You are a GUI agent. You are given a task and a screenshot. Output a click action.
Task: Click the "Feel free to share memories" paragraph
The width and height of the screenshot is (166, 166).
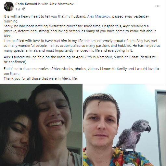pyautogui.click(x=81, y=71)
